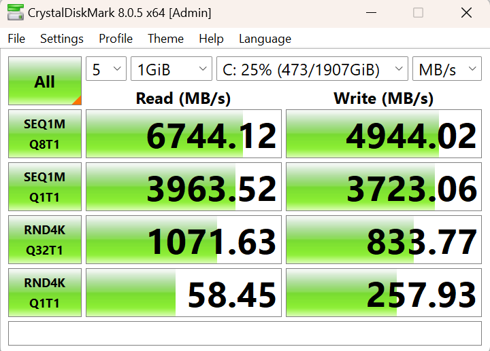The width and height of the screenshot is (490, 351).
Task: Open the drive selector showing C: 25%
Action: [x=312, y=69]
